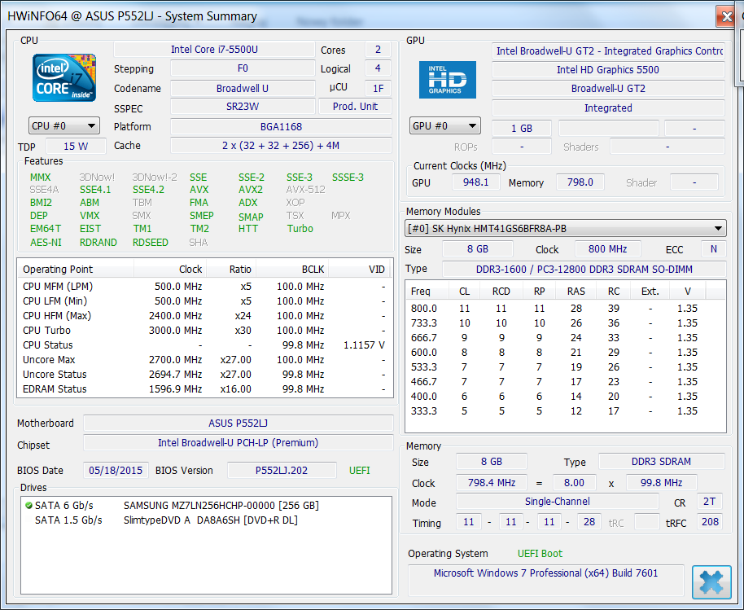Click the 733.3 frequency timing row
This screenshot has width=744, height=610.
pyautogui.click(x=565, y=323)
